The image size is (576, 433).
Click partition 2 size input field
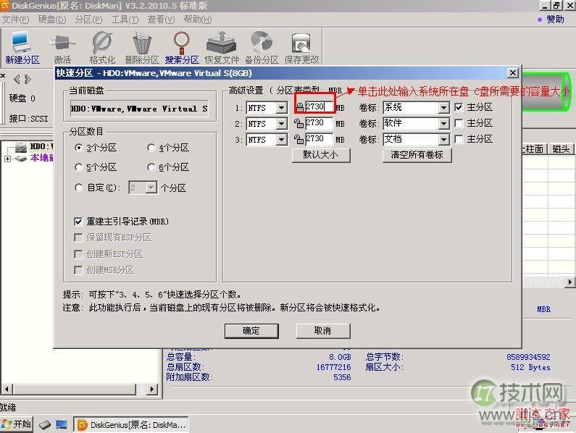319,123
